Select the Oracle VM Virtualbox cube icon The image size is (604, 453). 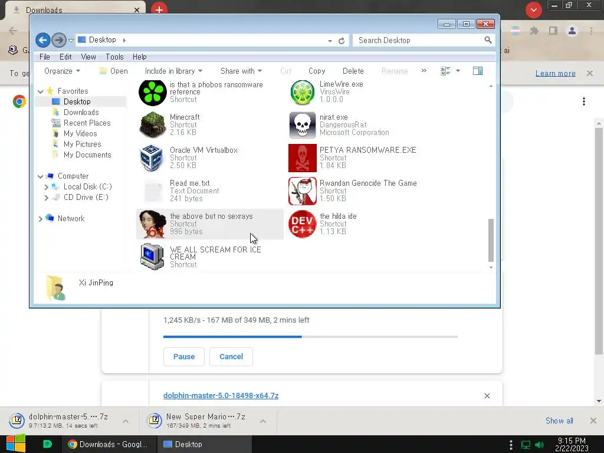[152, 158]
